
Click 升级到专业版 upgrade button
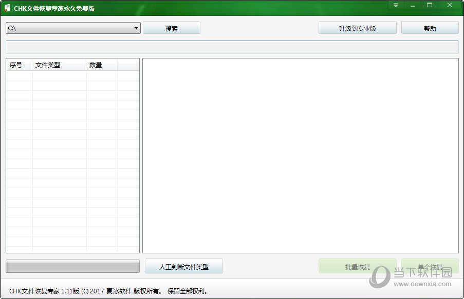357,28
